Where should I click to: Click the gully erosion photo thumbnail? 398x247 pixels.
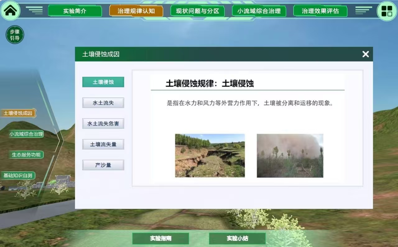click(210, 155)
